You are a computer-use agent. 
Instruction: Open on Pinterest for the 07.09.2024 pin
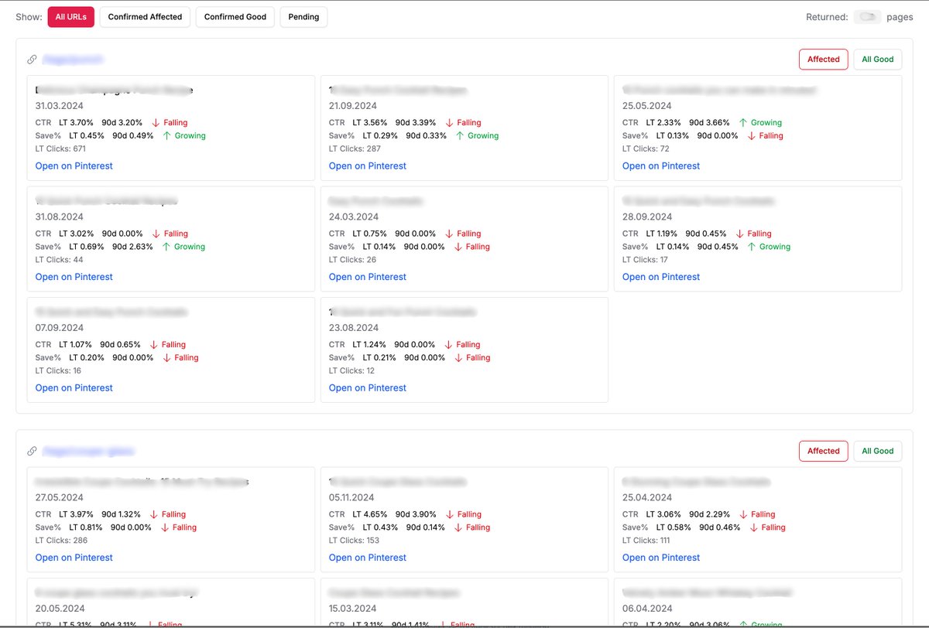(74, 388)
